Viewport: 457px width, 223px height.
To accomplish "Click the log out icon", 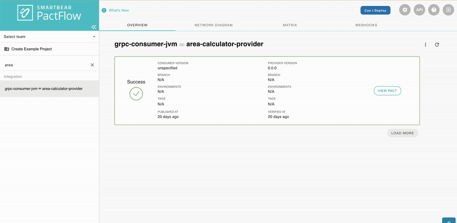I will [x=449, y=10].
